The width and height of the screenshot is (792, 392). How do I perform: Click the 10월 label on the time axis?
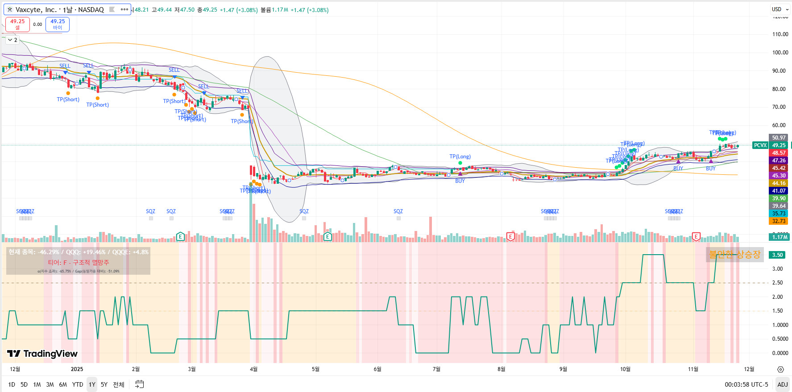(x=625, y=369)
